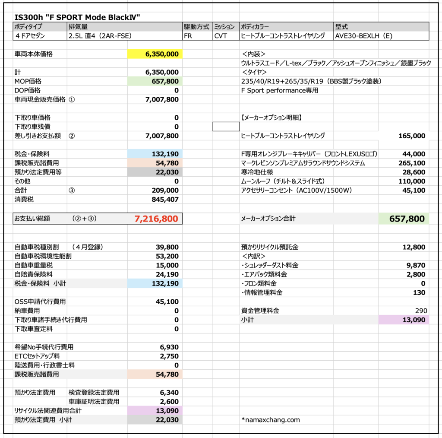Image resolution: width=442 pixels, height=438 pixels.
Task: Click the 検査登録法定費用 value 6,340
Action: [x=169, y=392]
